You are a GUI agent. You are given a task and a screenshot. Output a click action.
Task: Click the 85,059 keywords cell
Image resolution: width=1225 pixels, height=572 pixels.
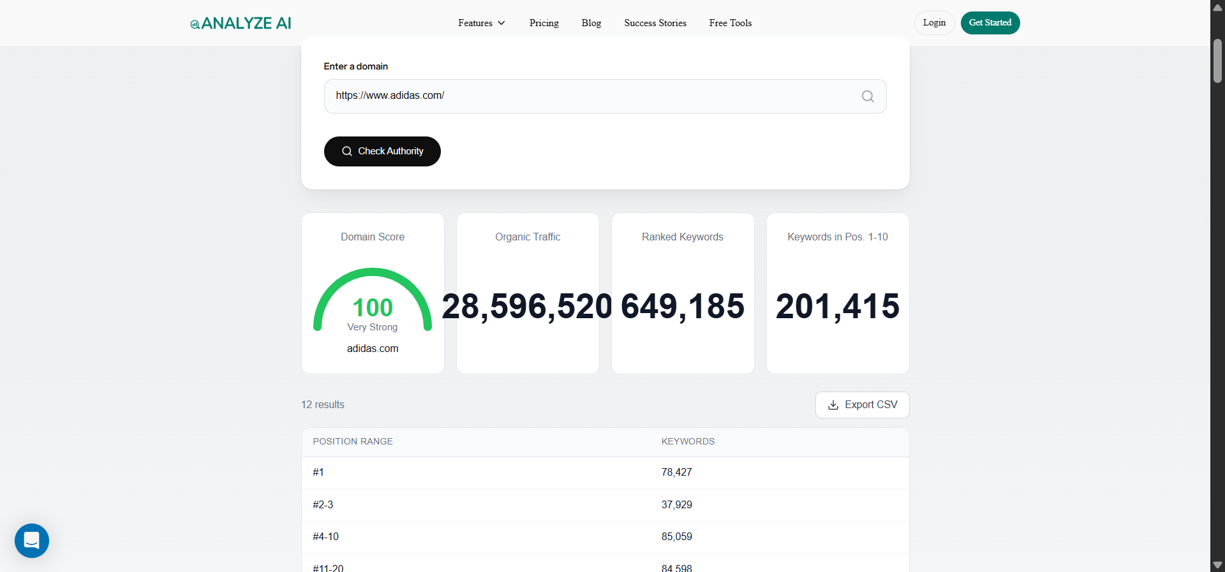(676, 537)
